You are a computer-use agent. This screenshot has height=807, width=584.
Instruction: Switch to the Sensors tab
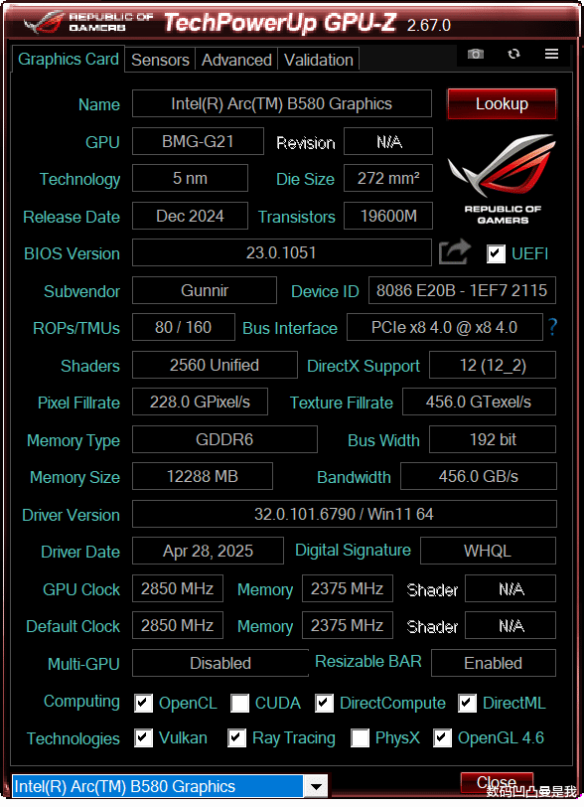(x=160, y=60)
